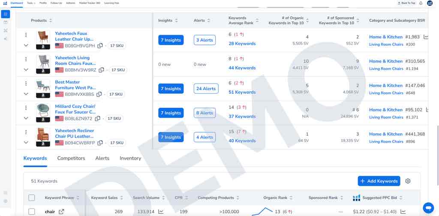Sort by Alerts column

pyautogui.click(x=209, y=21)
